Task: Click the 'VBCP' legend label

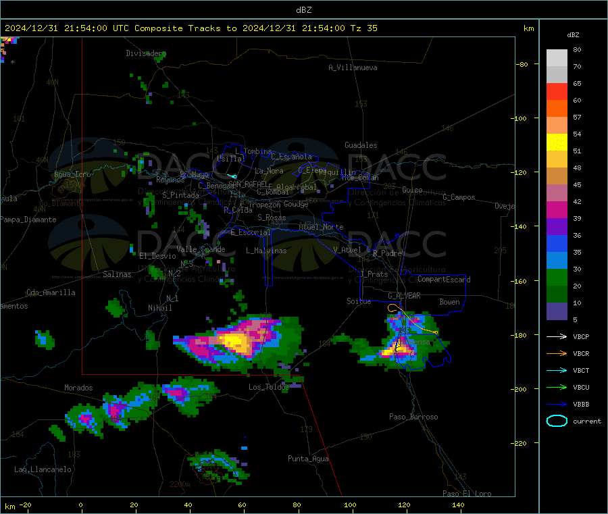Action: pyautogui.click(x=581, y=336)
